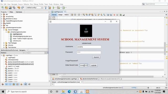
Task: Click the Redo toolbar icon
Action: pos(23,8)
